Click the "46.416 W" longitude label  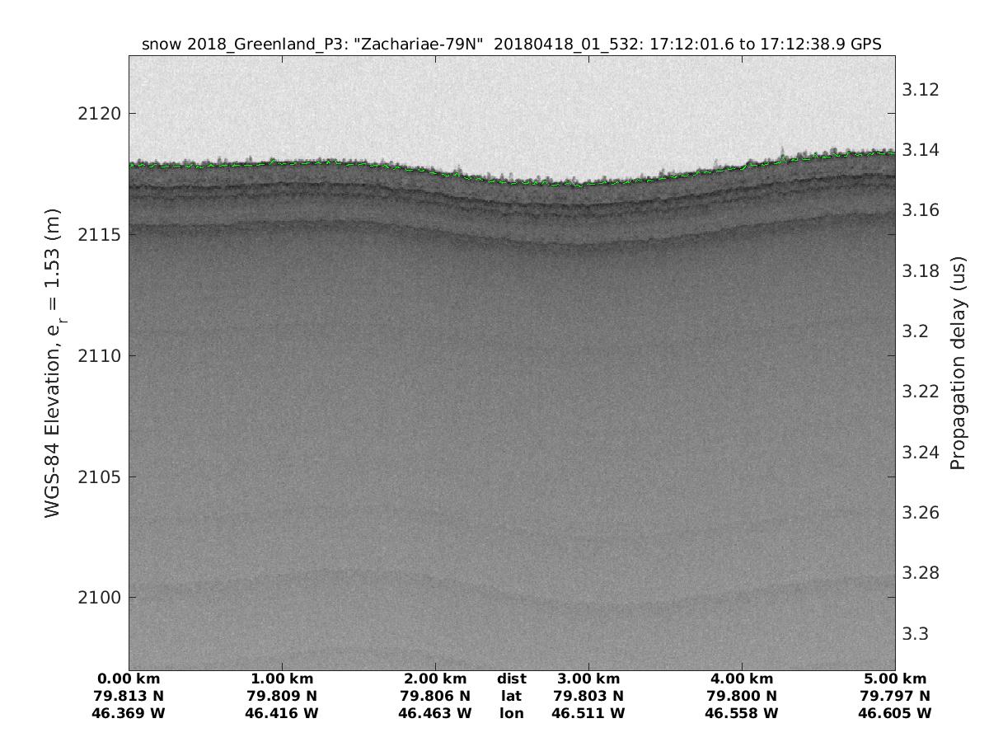283,713
